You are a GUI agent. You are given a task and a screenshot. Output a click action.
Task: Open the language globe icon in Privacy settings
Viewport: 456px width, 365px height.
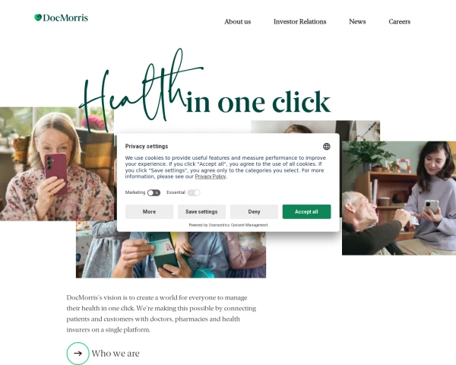click(x=326, y=147)
